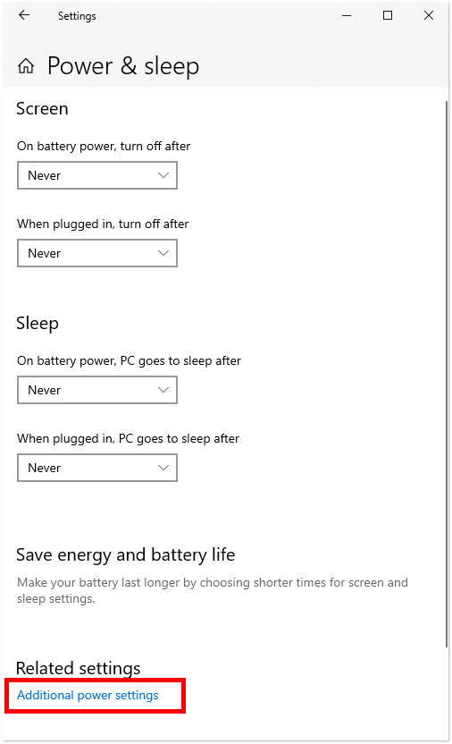Expand PC sleep dropdown when plugged in
452x744 pixels.
pos(97,468)
